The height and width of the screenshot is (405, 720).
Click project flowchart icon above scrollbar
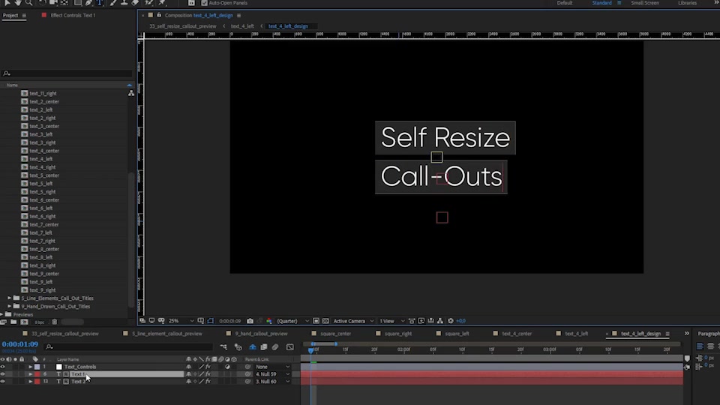pos(131,93)
